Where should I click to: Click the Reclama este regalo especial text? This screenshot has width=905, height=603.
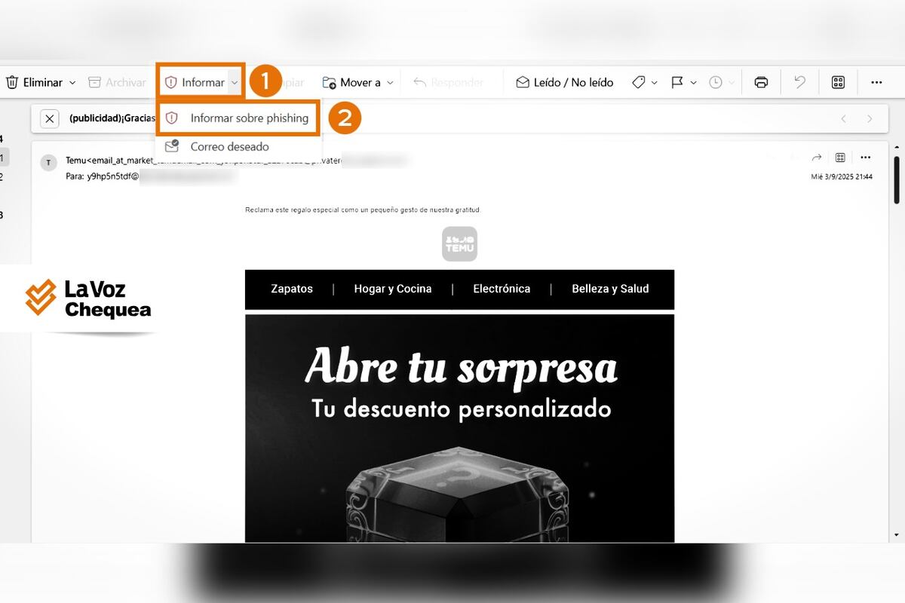coord(363,210)
